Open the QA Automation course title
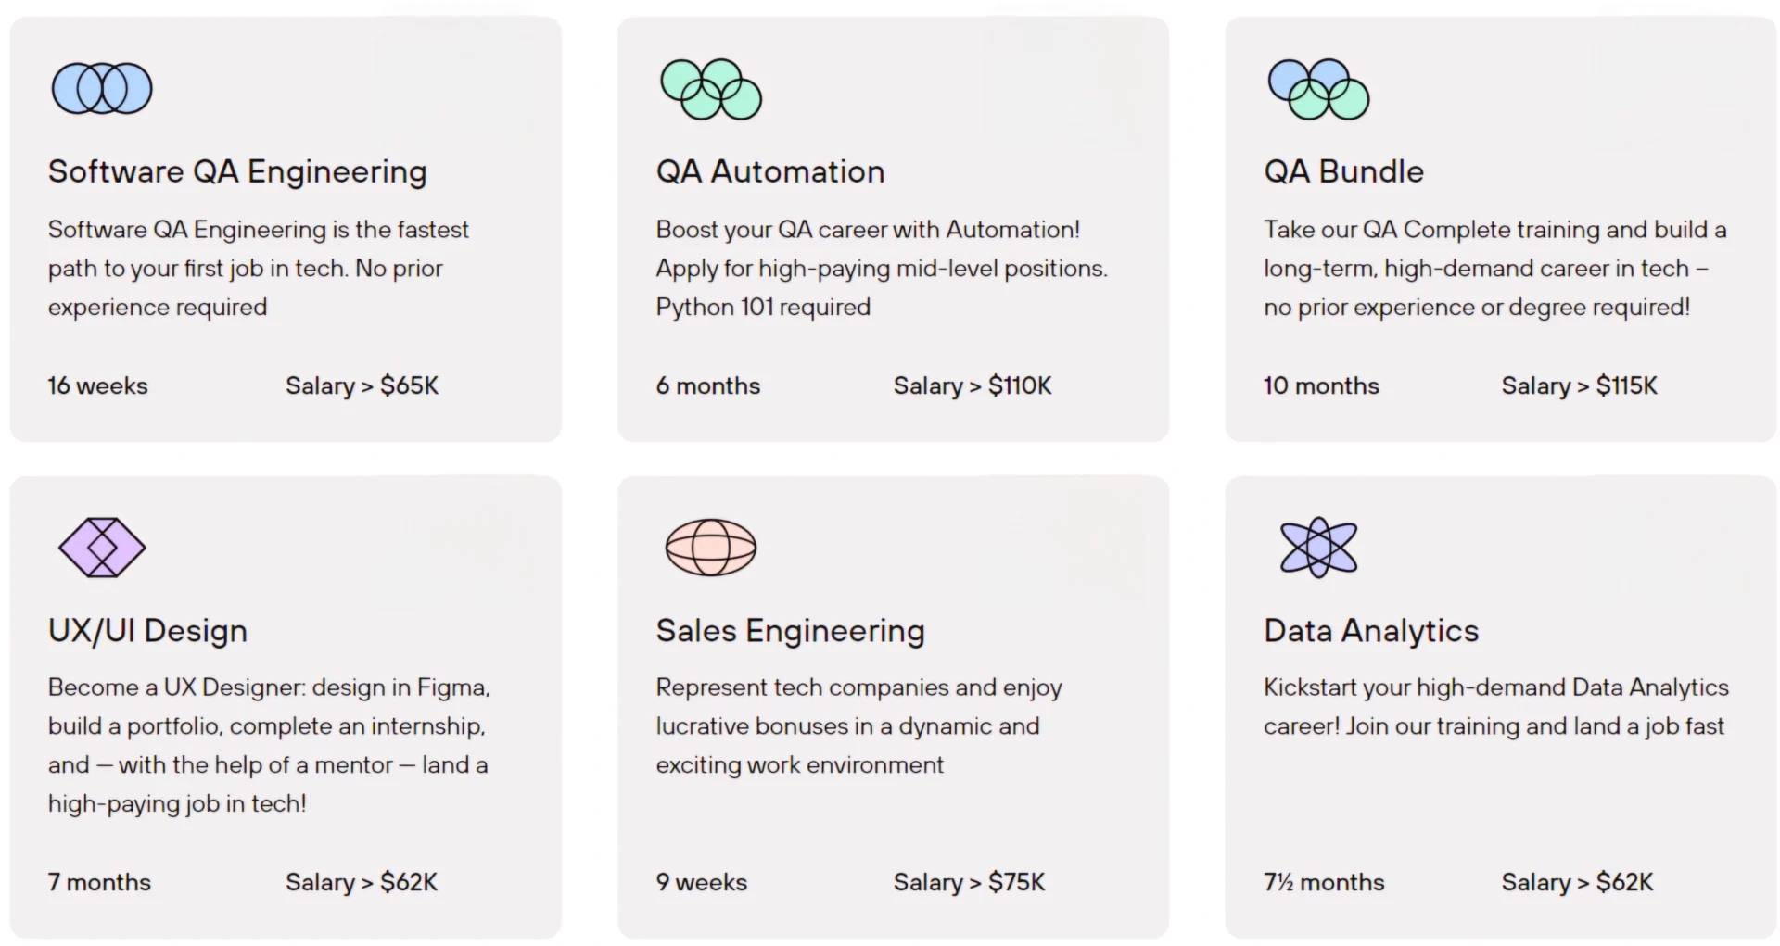Image resolution: width=1780 pixels, height=946 pixels. click(769, 171)
